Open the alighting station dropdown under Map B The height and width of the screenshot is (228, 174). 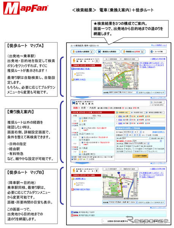point(123,202)
